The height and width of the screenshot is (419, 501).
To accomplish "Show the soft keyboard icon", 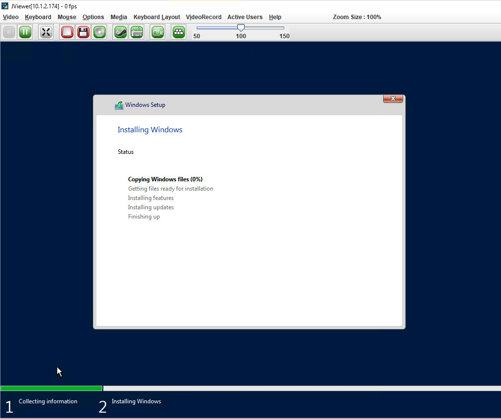I will (x=137, y=32).
